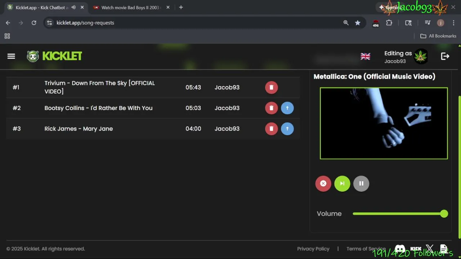Open the media controls icon in toolbar
Image resolution: width=461 pixels, height=259 pixels.
click(428, 23)
